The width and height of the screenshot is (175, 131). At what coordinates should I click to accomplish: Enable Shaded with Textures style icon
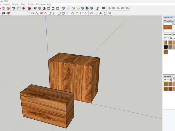point(87,8)
